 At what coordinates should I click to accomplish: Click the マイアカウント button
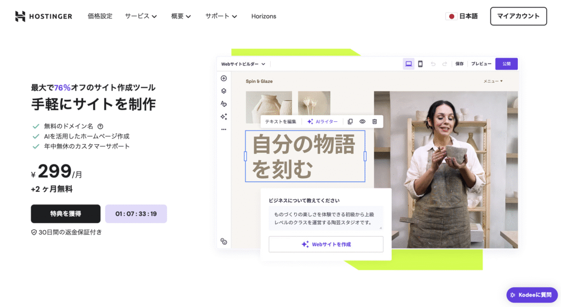[x=518, y=16]
